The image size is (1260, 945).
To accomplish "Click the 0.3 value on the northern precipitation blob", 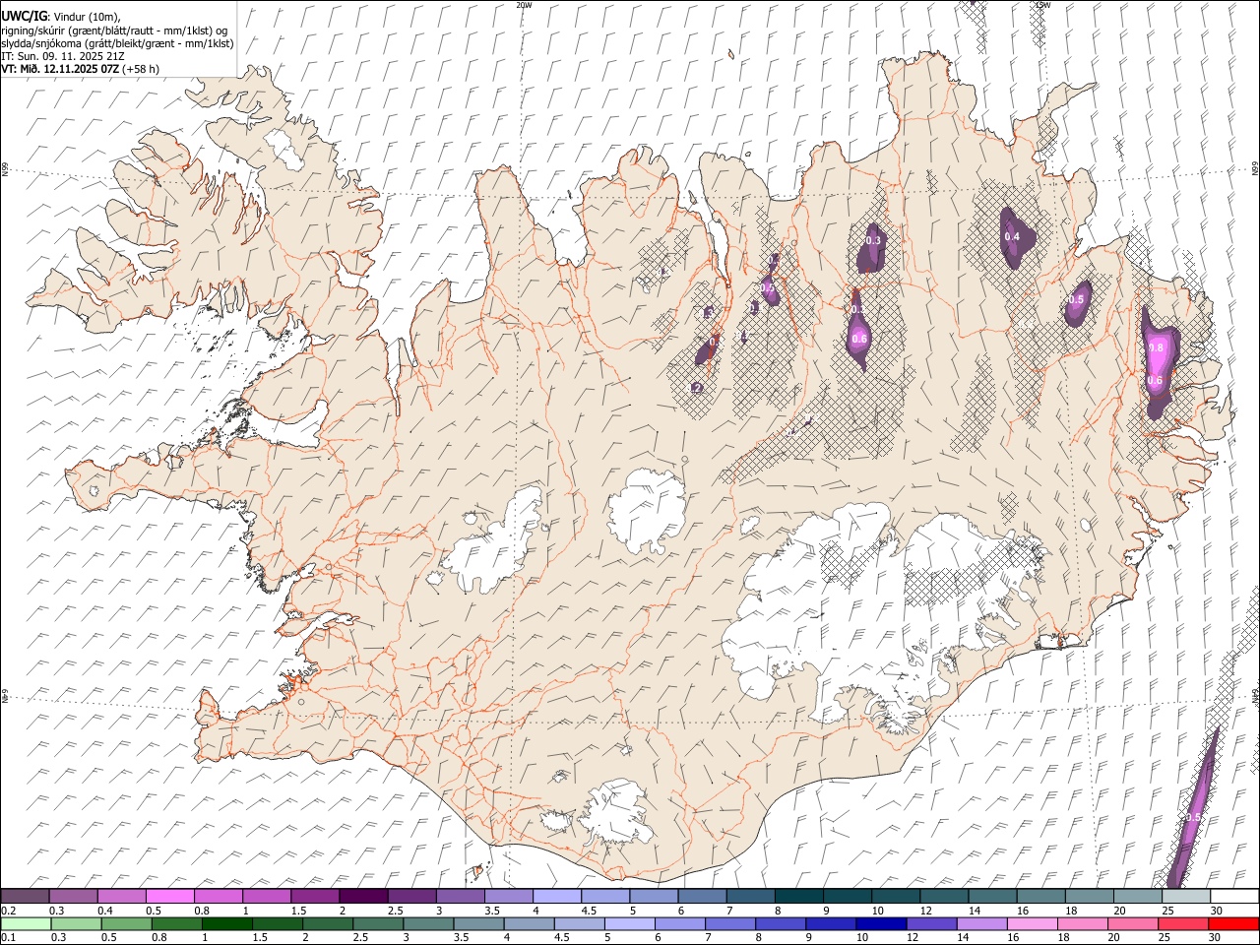I will [x=873, y=240].
